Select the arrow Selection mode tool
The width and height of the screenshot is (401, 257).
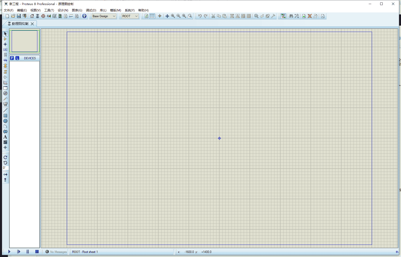tap(5, 34)
